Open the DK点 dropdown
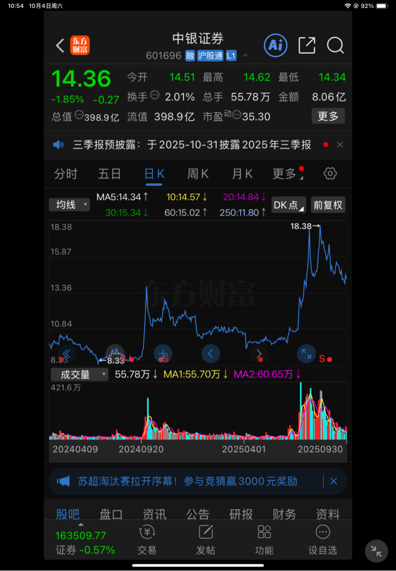 point(289,205)
